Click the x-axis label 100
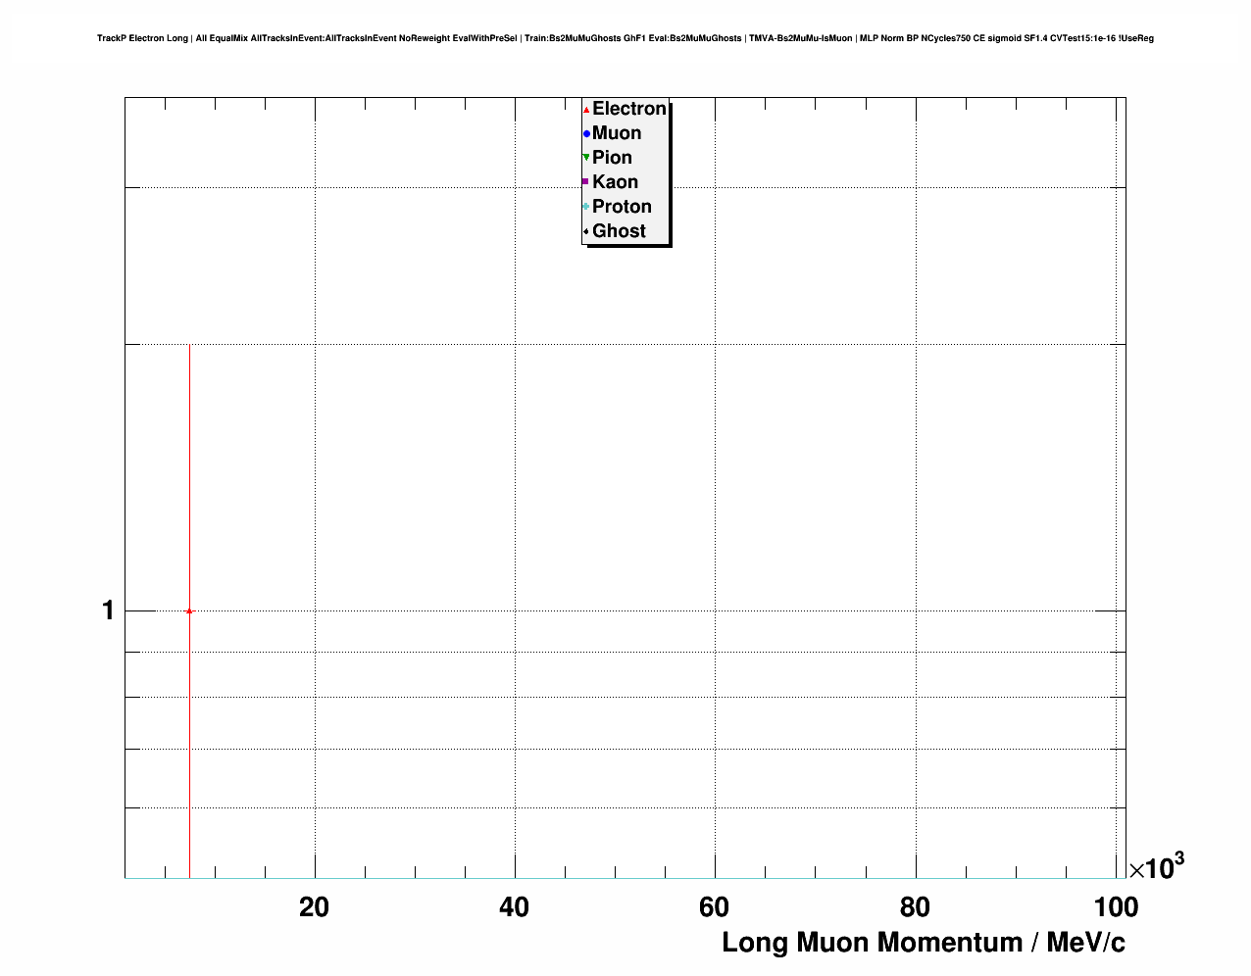 point(1116,907)
